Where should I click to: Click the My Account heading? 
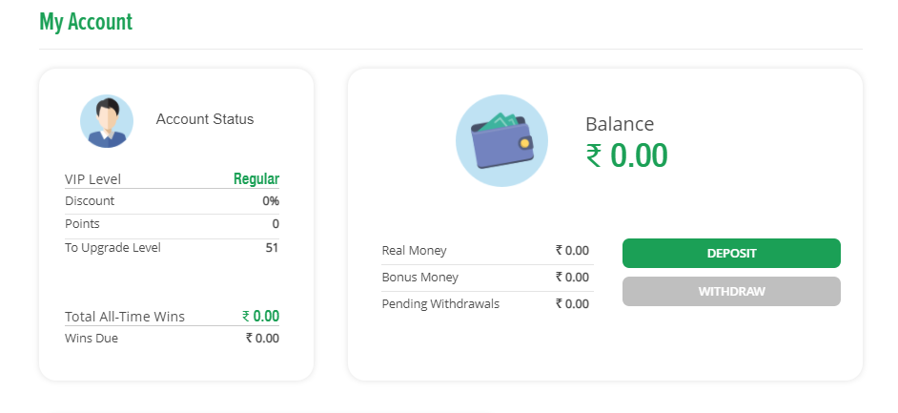pos(86,21)
